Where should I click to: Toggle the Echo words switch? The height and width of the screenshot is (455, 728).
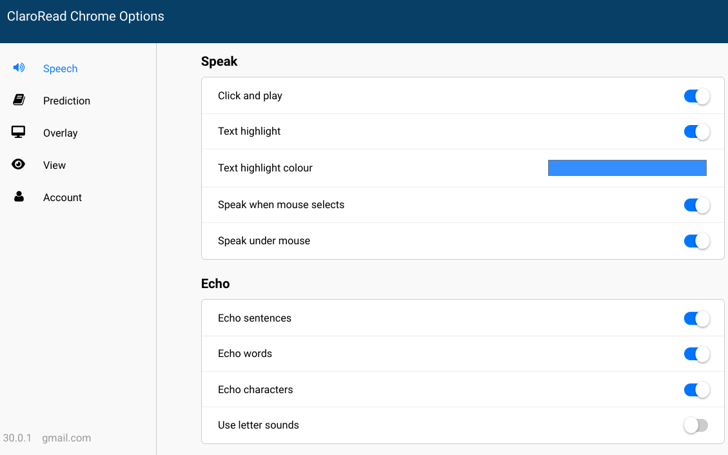(x=696, y=354)
